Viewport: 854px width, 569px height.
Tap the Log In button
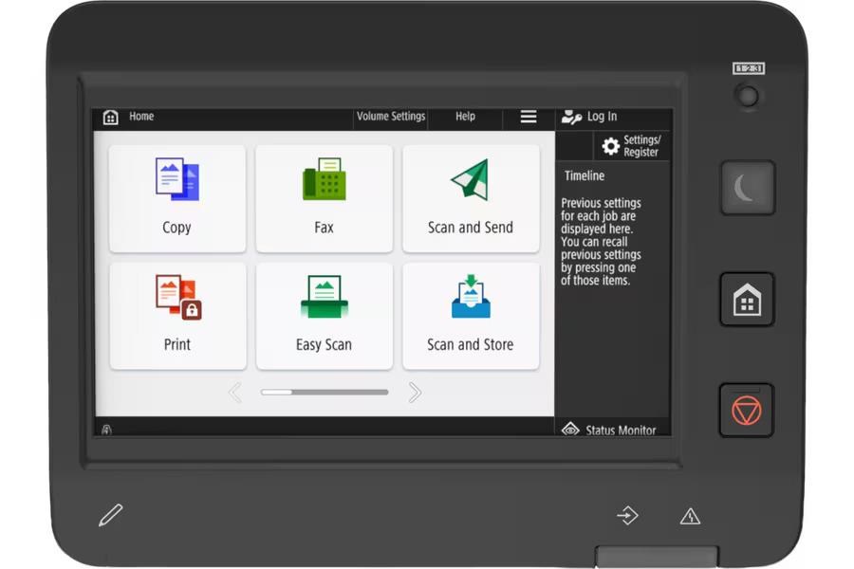[x=590, y=117]
